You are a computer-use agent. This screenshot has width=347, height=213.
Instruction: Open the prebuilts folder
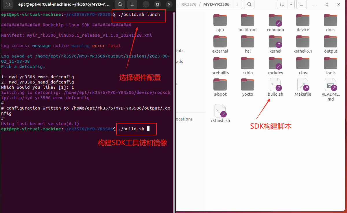tap(220, 66)
